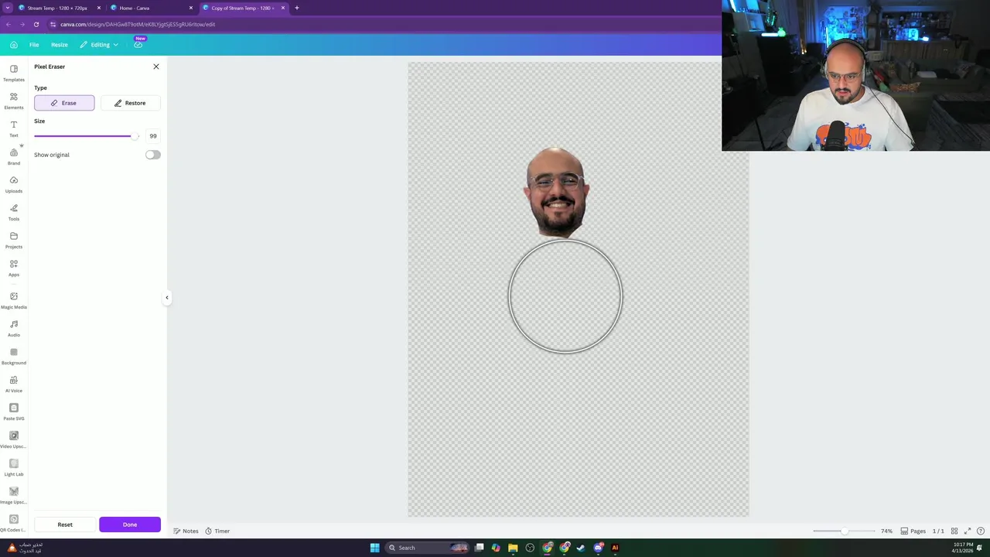
Task: Click the eraser size value field 99
Action: point(153,136)
